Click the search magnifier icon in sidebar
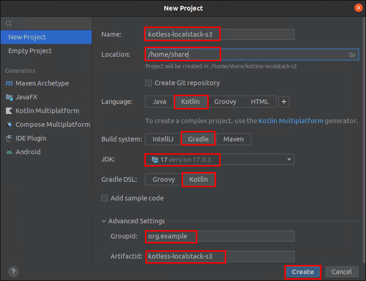 tap(9, 23)
